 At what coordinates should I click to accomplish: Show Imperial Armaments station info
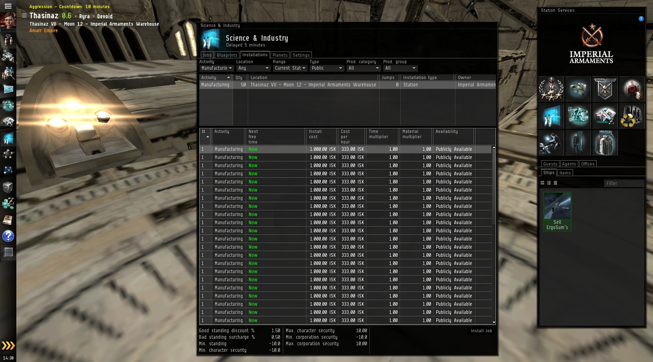pyautogui.click(x=641, y=19)
